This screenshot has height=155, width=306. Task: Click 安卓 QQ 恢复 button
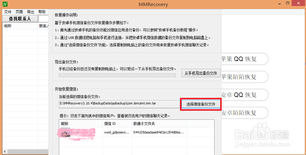[245, 95]
